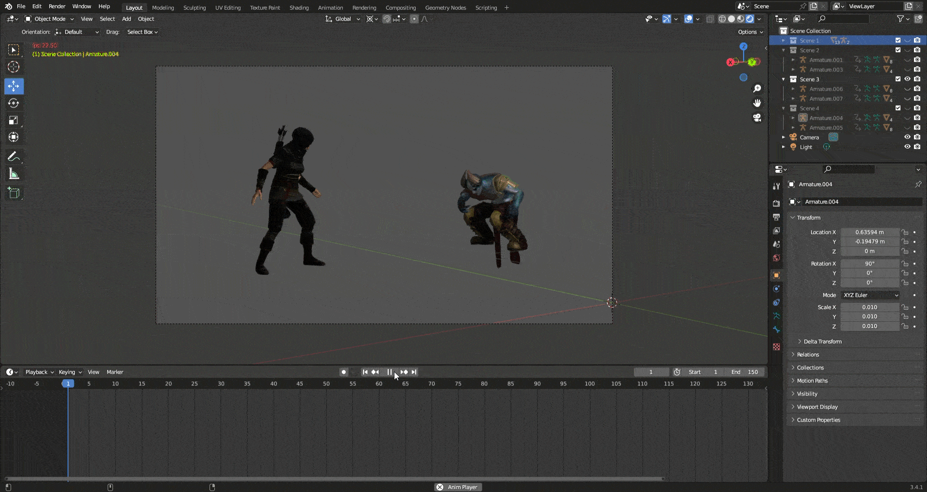Expand the Viewport Display panel
The image size is (927, 492).
click(x=817, y=407)
